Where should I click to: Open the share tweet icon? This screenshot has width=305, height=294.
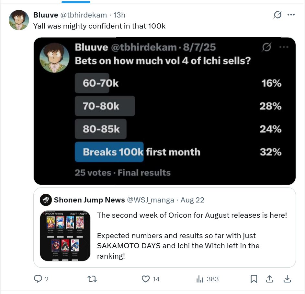pyautogui.click(x=269, y=279)
